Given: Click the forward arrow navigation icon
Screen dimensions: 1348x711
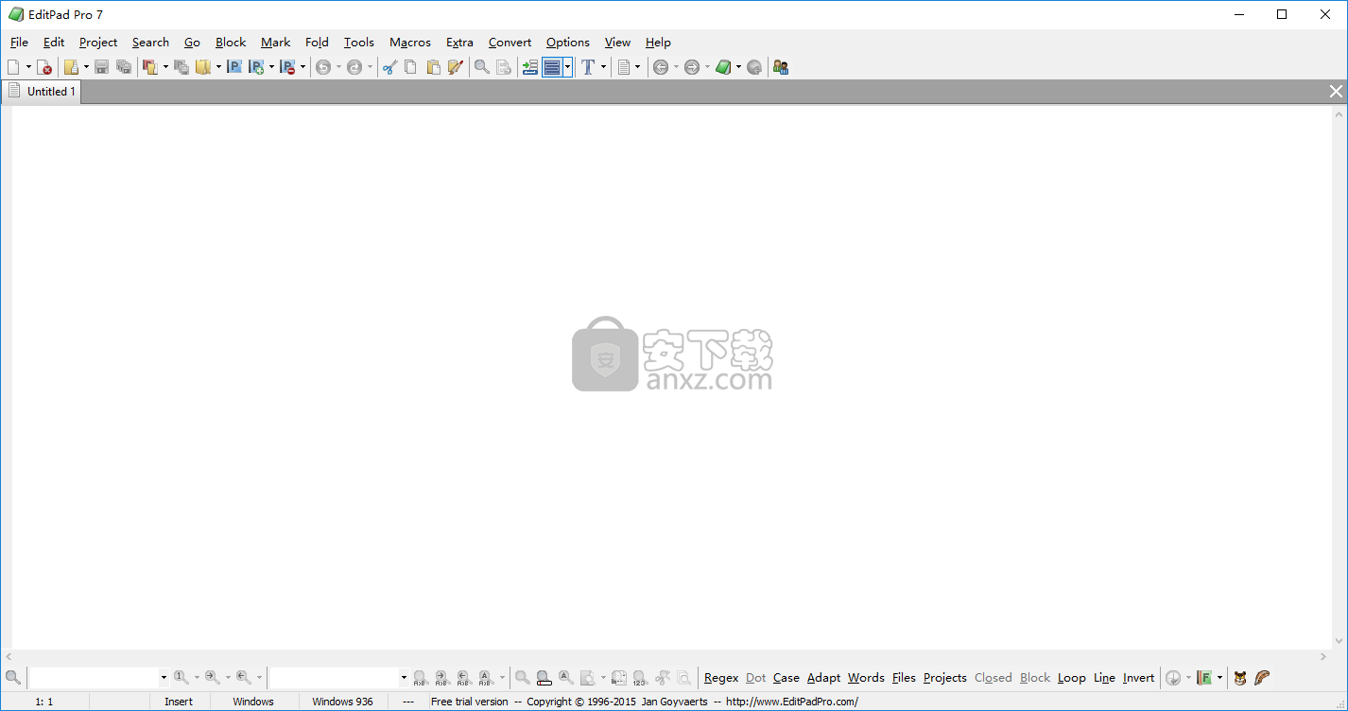Looking at the screenshot, I should point(692,67).
